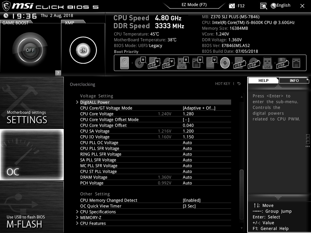The width and height of the screenshot is (311, 233).
Task: Click the date Thu 2 Aug, 2018
Action: coord(57,15)
